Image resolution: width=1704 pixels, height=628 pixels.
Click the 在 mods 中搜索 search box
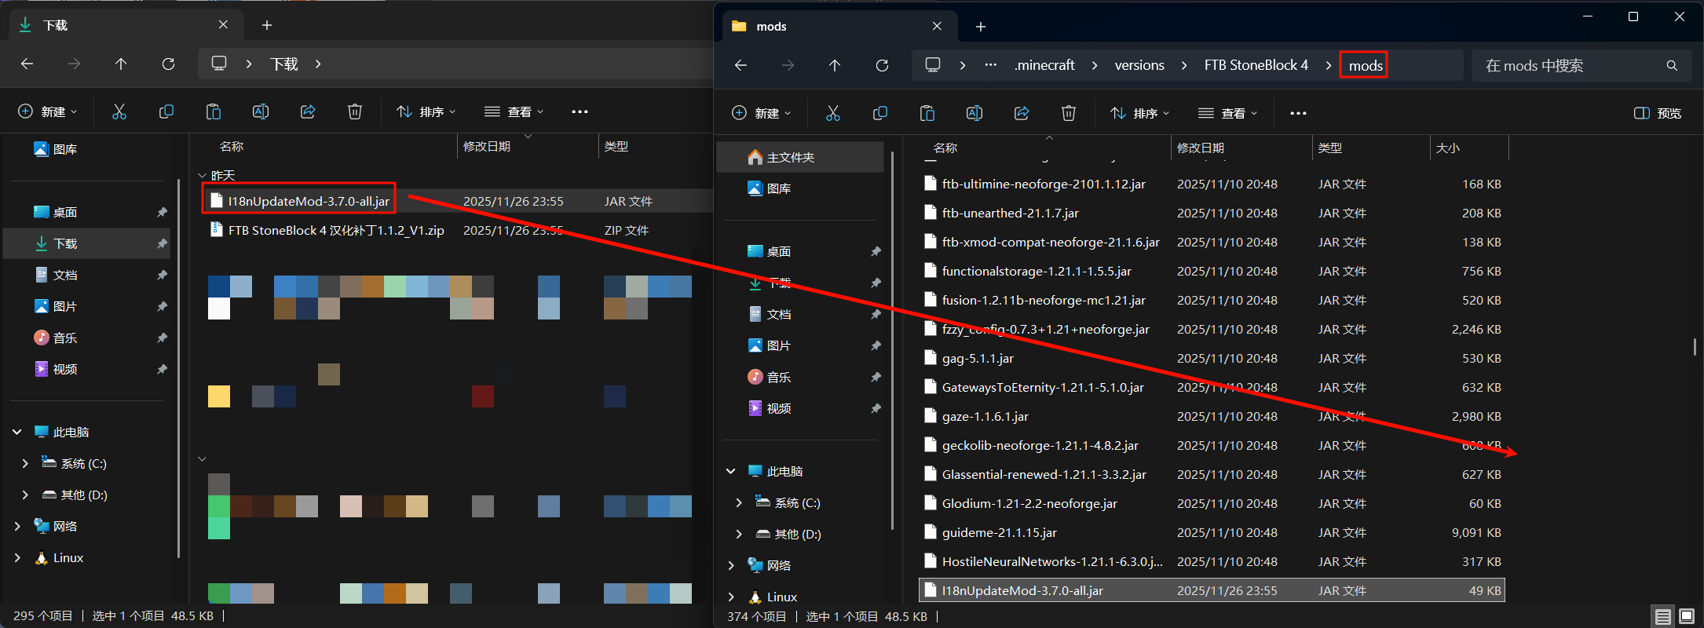pyautogui.click(x=1571, y=65)
